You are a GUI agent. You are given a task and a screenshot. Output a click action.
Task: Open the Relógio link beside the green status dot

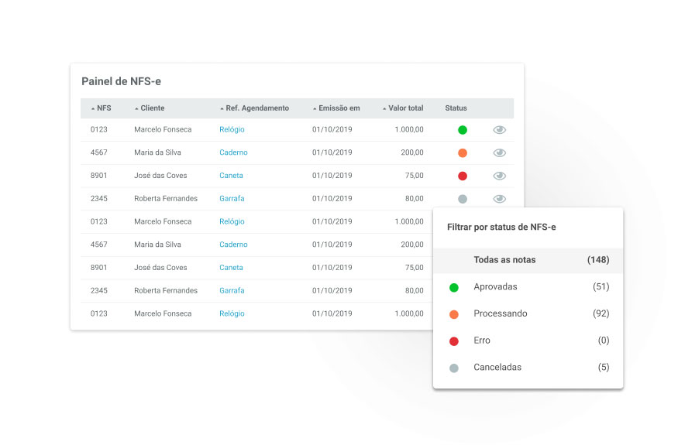[x=232, y=129]
